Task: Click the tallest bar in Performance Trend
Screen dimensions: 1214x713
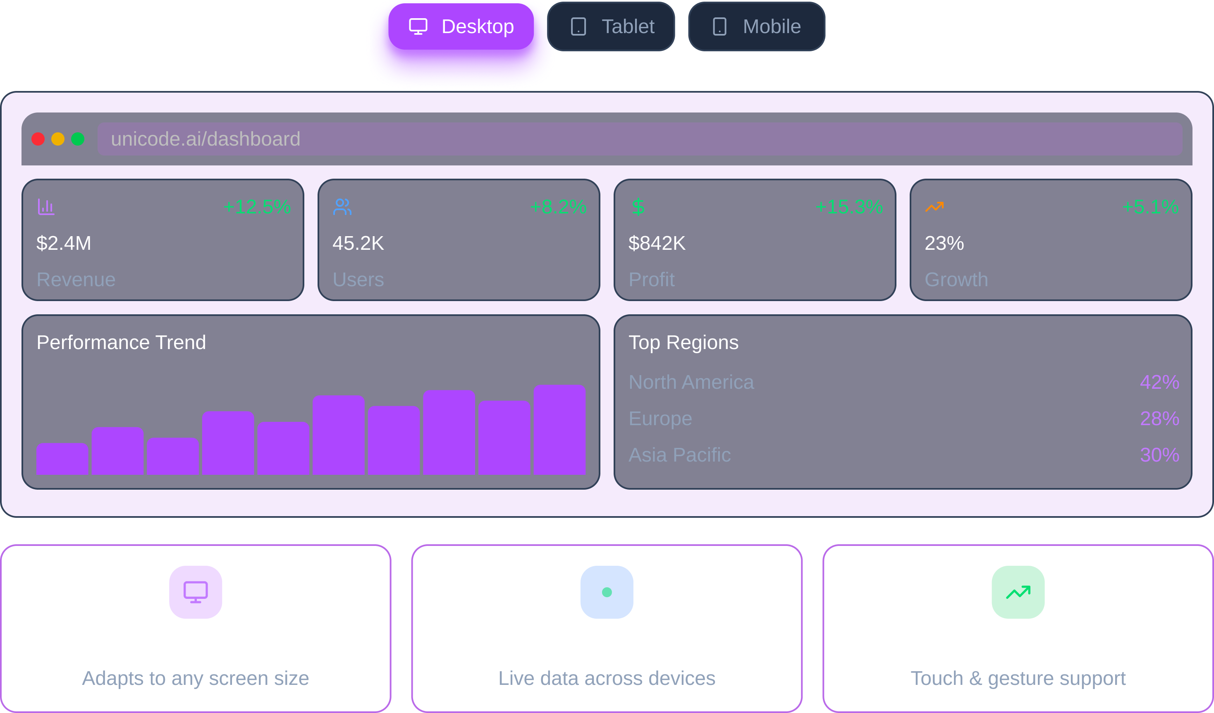Action: click(559, 431)
